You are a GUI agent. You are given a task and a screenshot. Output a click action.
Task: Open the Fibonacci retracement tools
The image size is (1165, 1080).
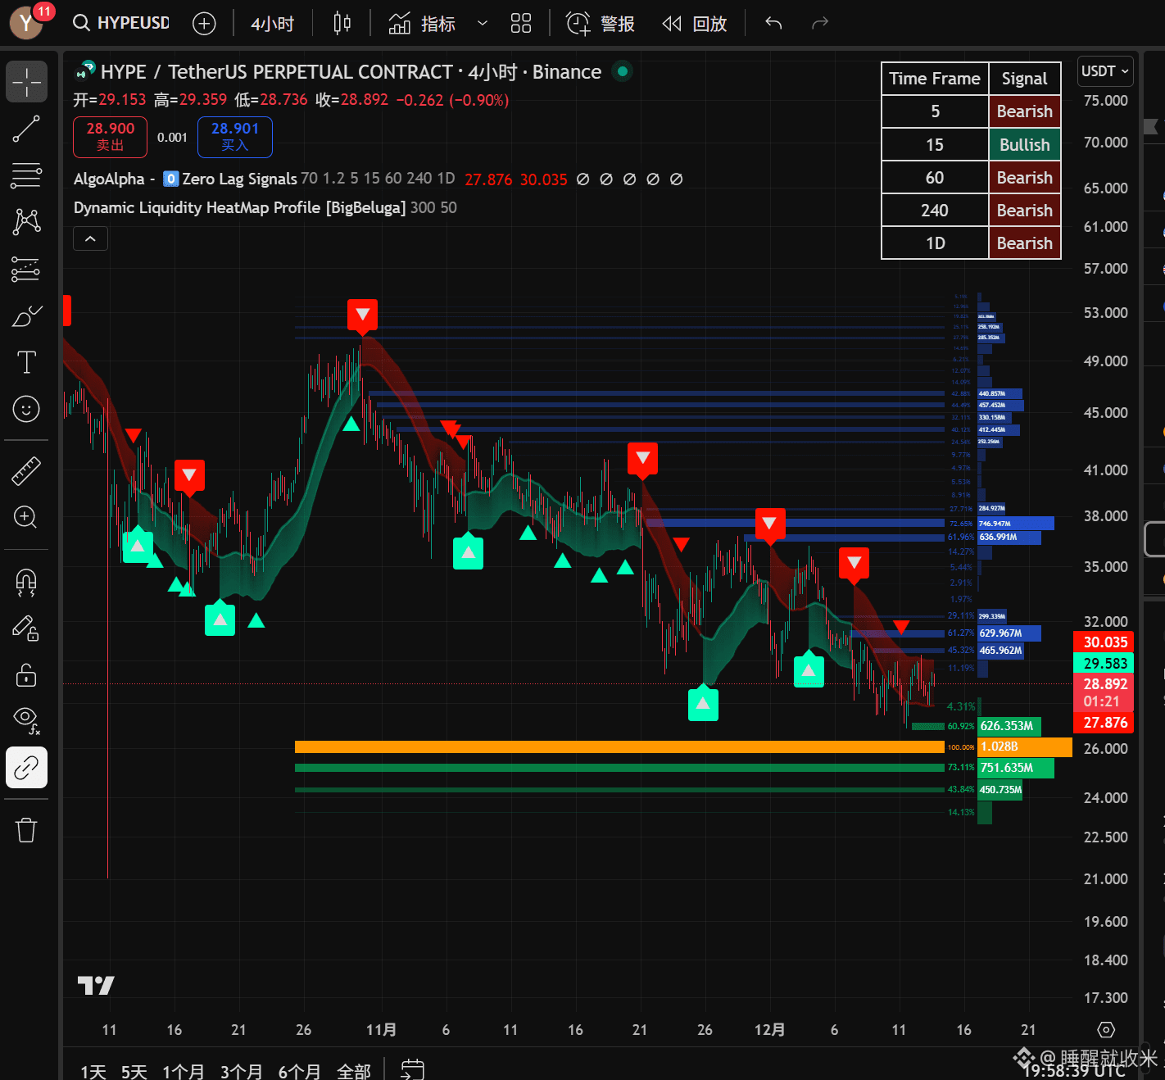click(26, 175)
